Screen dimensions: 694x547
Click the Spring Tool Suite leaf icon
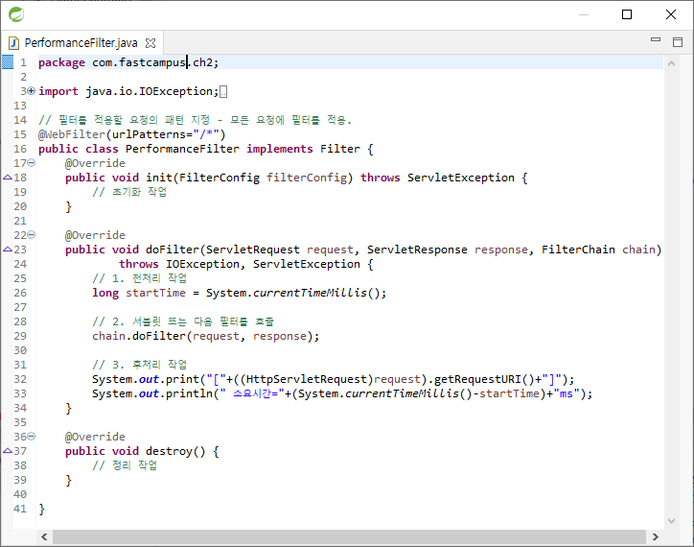coord(16,14)
